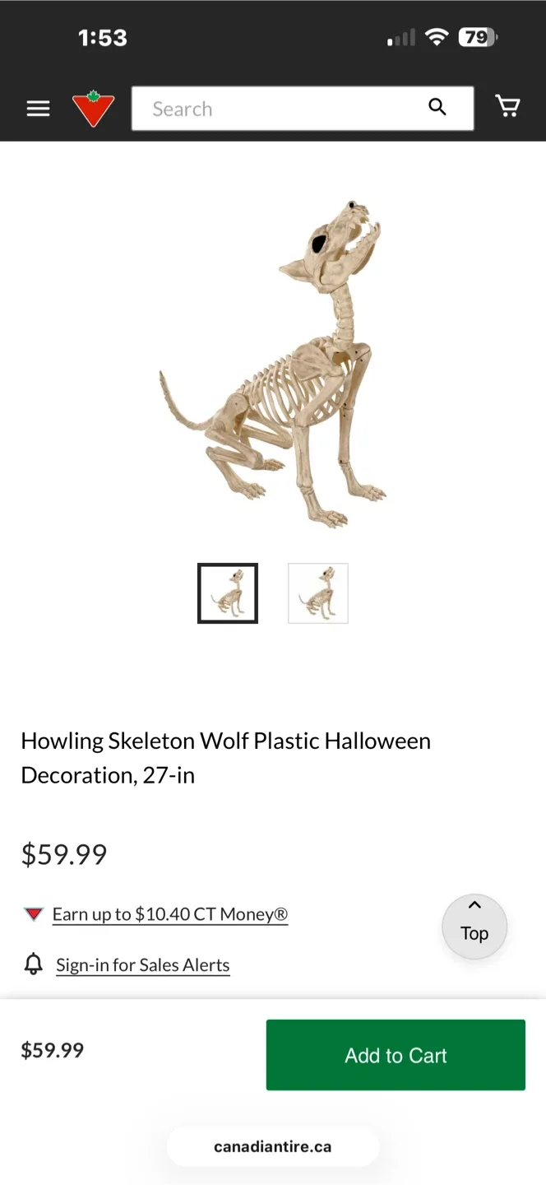Add the skeleton wolf to cart
Viewport: 546px width, 1185px height.
[x=396, y=1055]
